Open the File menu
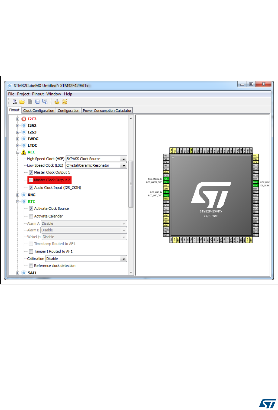This screenshot has width=278, height=410. (11, 94)
